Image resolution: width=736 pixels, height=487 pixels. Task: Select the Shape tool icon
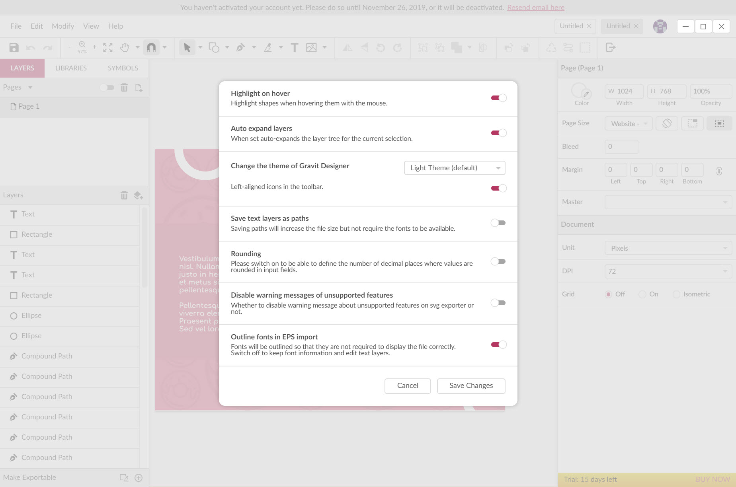coord(214,48)
